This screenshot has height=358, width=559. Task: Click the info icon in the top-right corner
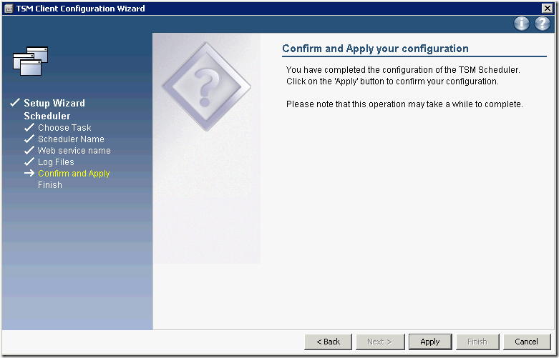click(x=522, y=24)
